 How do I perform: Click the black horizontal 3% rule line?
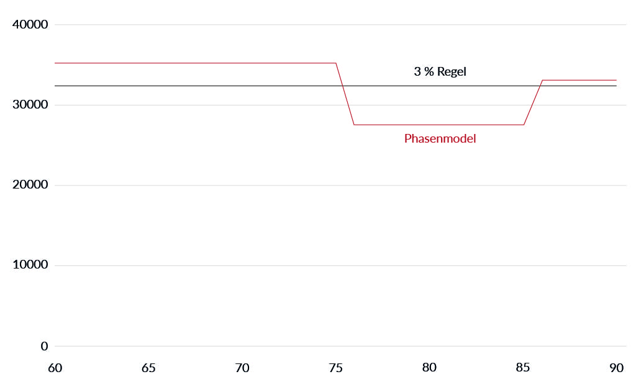click(x=335, y=86)
